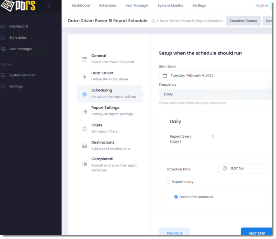Click the Completed thumbs-up icon
This screenshot has width=276, height=239.
click(84, 164)
